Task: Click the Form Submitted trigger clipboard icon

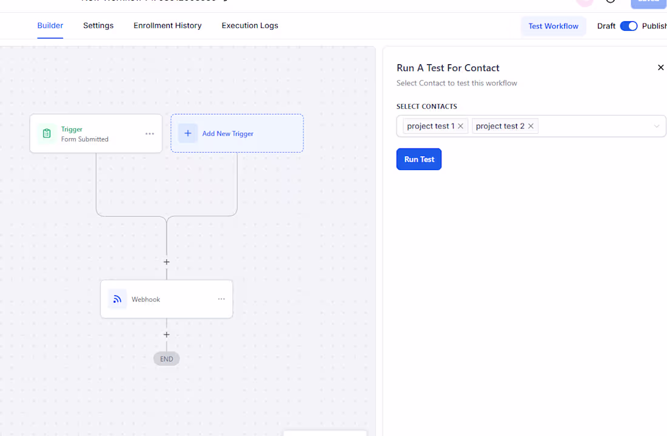Action: [x=47, y=133]
